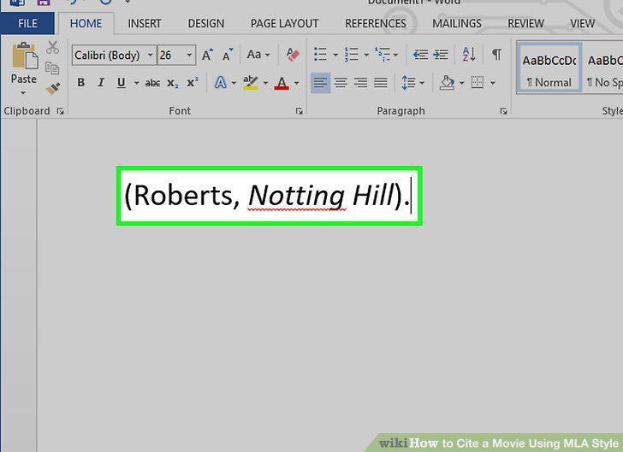Viewport: 623px width, 452px height.
Task: Align text left
Action: pos(320,83)
